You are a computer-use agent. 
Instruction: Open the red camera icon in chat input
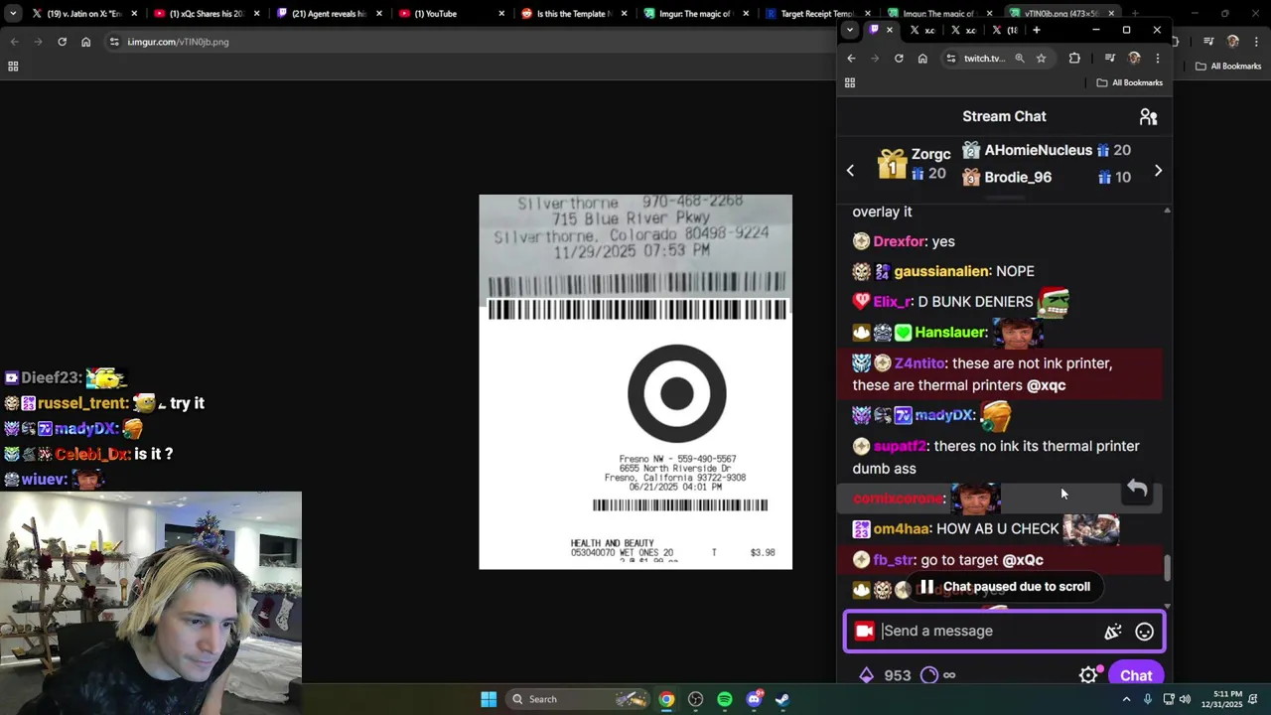[864, 632]
